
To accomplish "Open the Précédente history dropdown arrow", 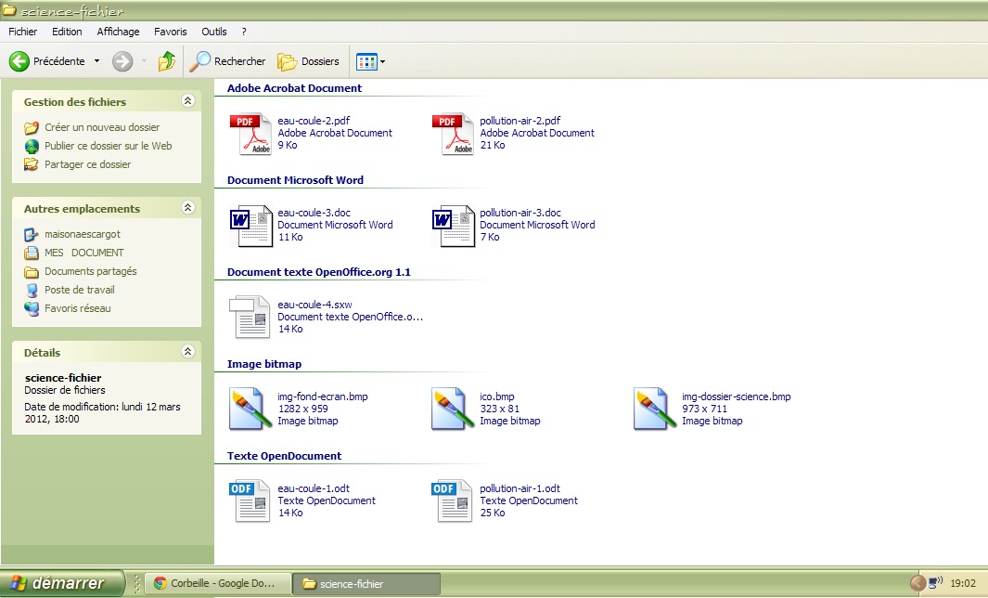I will point(96,61).
